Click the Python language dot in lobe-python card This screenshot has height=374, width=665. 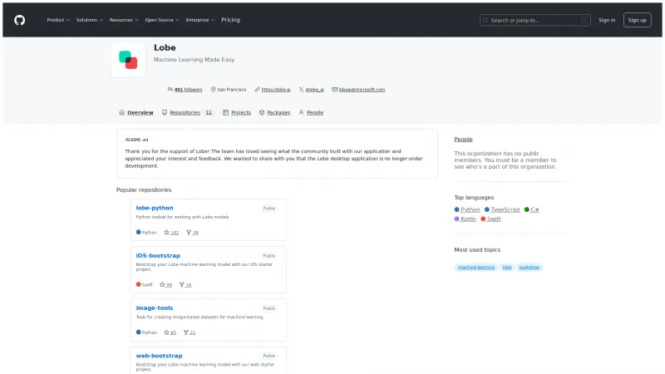[138, 232]
